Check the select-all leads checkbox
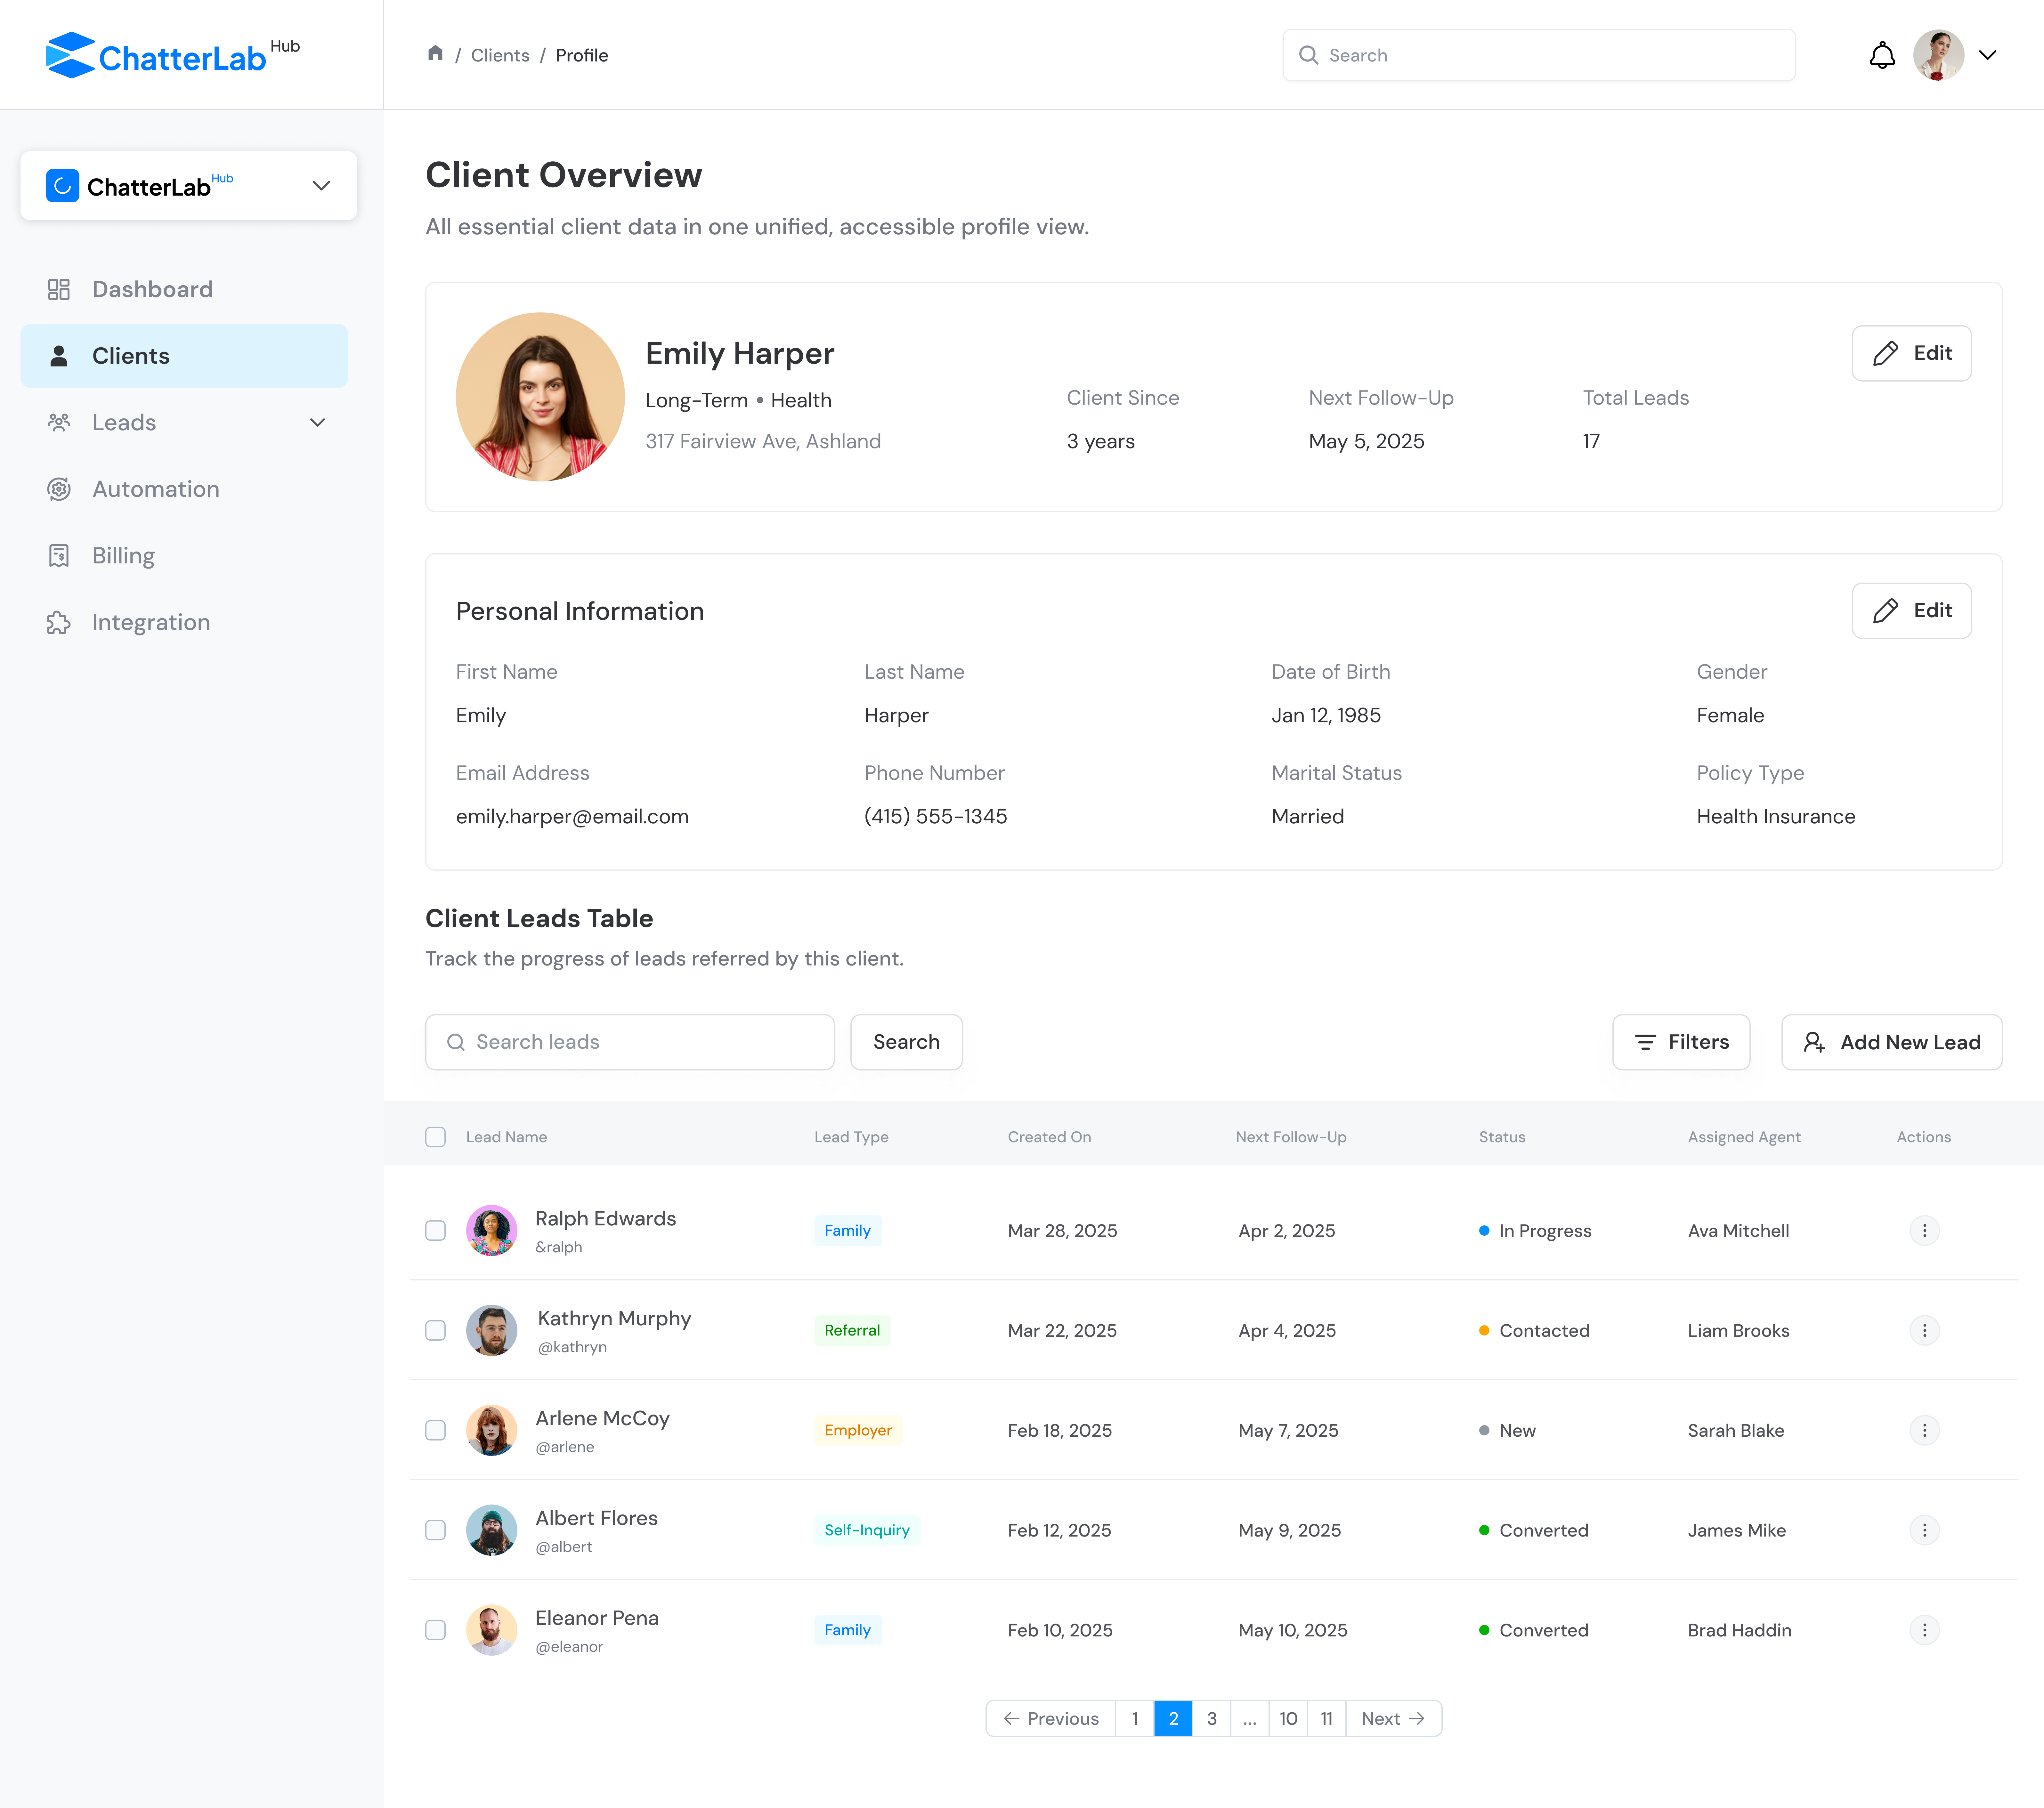2044x1808 pixels. (x=435, y=1137)
